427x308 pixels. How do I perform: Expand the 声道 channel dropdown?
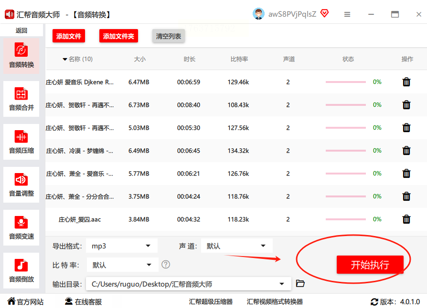point(236,246)
